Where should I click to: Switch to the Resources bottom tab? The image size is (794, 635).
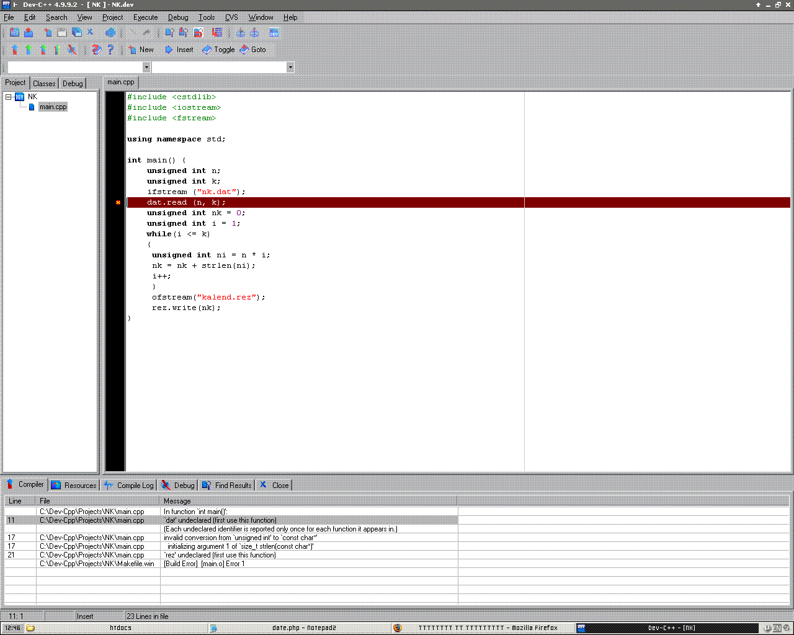click(74, 485)
